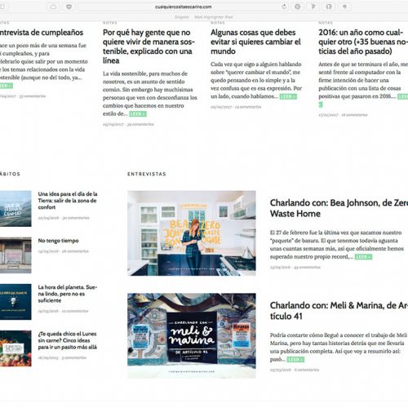Click the green LEER button under Algunas cosas
Image resolution: width=408 pixels, height=408 pixels.
click(288, 96)
